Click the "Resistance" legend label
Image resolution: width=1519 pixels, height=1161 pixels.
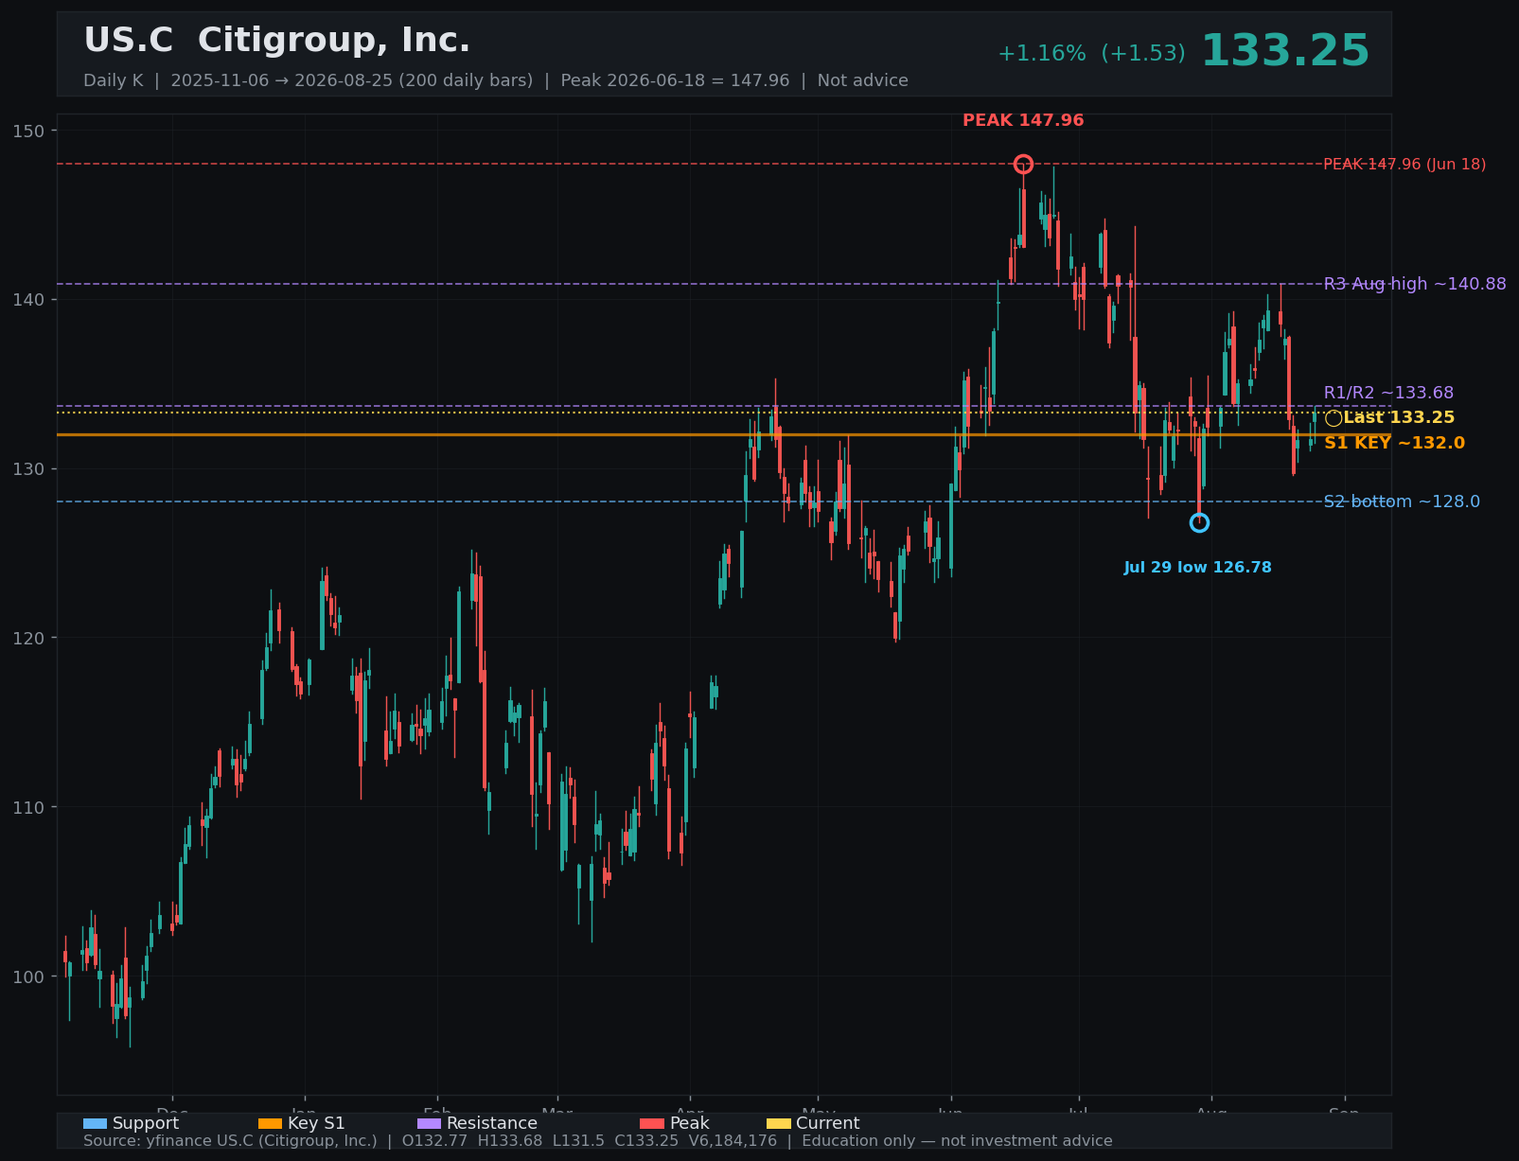pos(492,1123)
